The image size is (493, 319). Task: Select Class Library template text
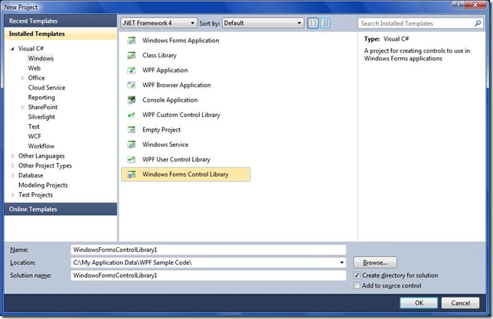159,55
